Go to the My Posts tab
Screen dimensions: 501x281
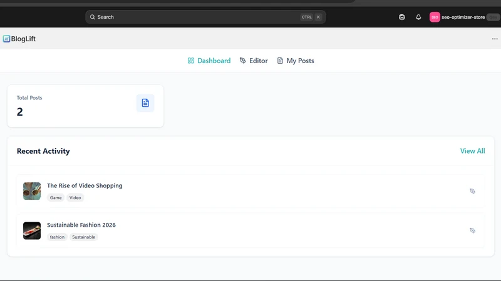click(x=296, y=61)
